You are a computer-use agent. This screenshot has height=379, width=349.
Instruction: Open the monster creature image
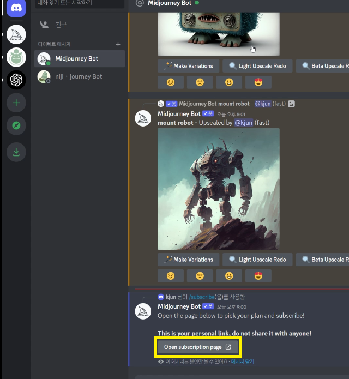[219, 34]
